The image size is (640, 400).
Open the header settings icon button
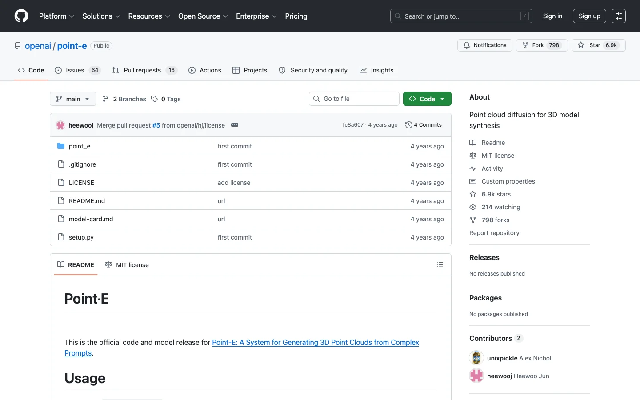pyautogui.click(x=619, y=16)
